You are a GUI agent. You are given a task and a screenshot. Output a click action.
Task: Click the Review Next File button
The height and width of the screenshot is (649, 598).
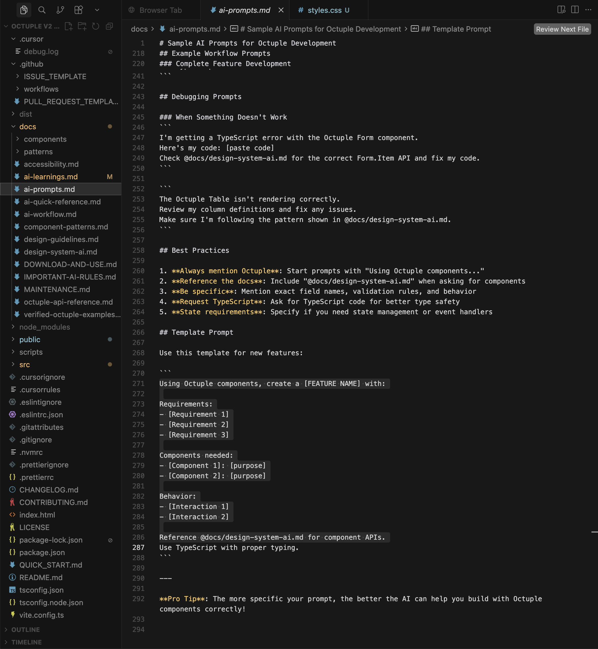pos(562,29)
